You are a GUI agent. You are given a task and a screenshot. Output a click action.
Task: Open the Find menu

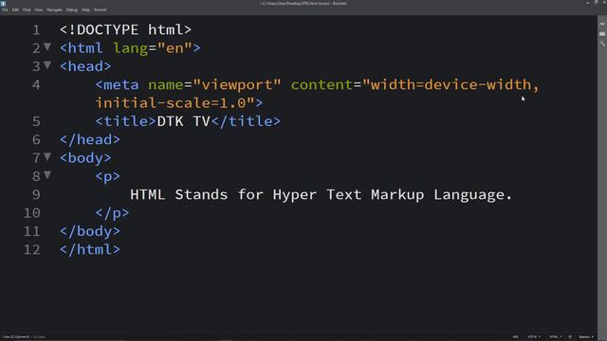(x=27, y=9)
